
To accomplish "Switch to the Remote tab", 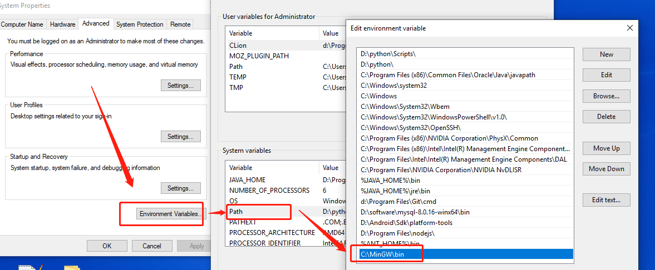I will pos(180,24).
